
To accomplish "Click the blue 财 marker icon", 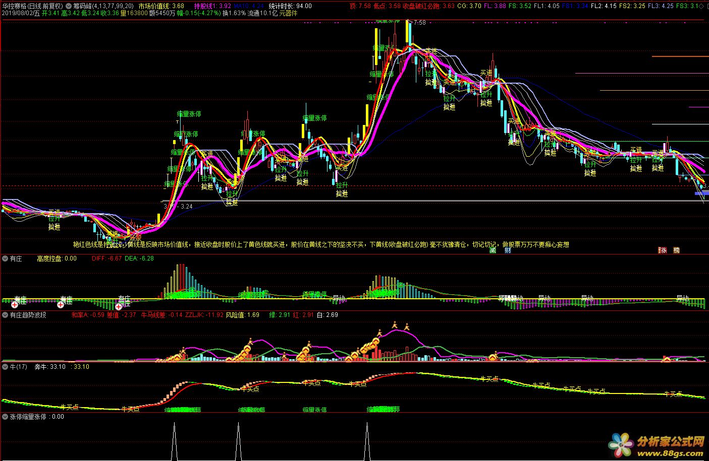I will (508, 250).
